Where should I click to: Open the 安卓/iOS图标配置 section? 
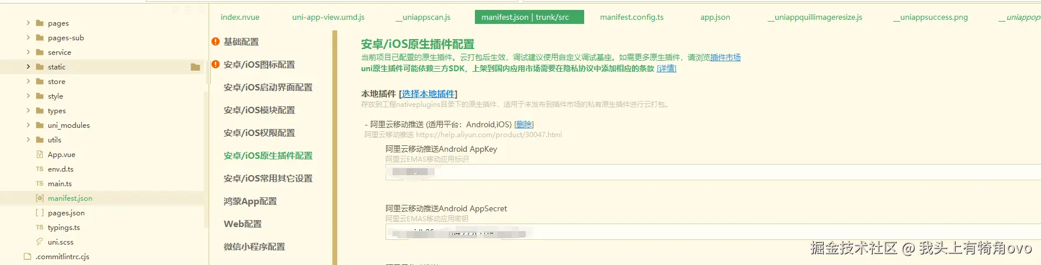tap(259, 64)
